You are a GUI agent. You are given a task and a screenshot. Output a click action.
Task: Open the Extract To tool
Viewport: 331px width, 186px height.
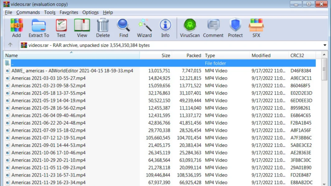click(x=39, y=28)
